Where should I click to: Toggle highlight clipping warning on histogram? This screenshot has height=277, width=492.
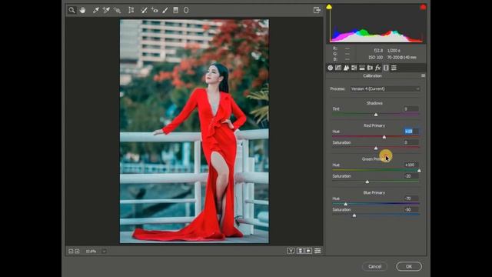point(423,7)
